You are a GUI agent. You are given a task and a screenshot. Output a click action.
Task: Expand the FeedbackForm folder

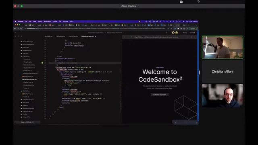[26, 50]
